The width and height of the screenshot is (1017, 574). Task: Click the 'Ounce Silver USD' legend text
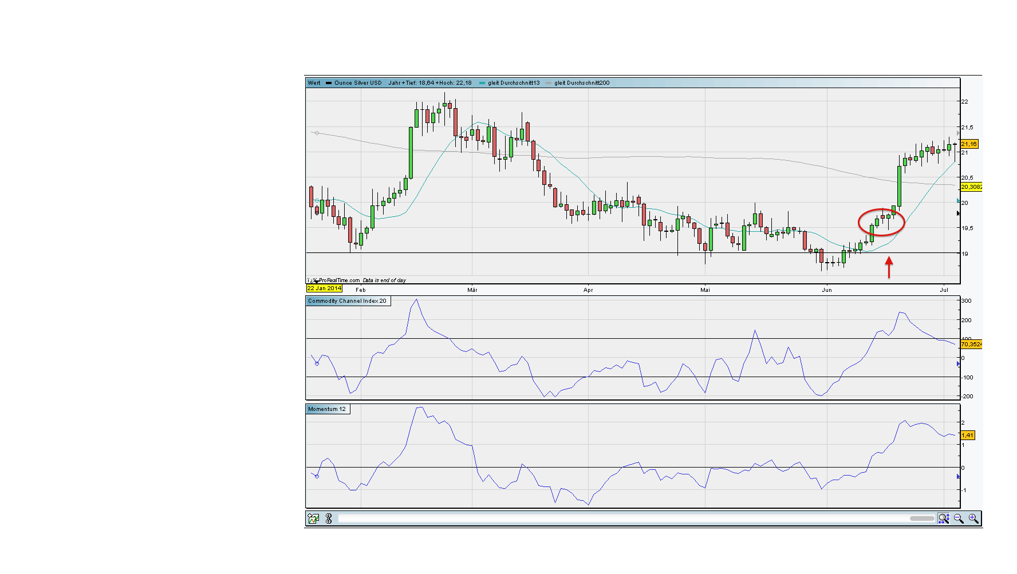click(358, 83)
